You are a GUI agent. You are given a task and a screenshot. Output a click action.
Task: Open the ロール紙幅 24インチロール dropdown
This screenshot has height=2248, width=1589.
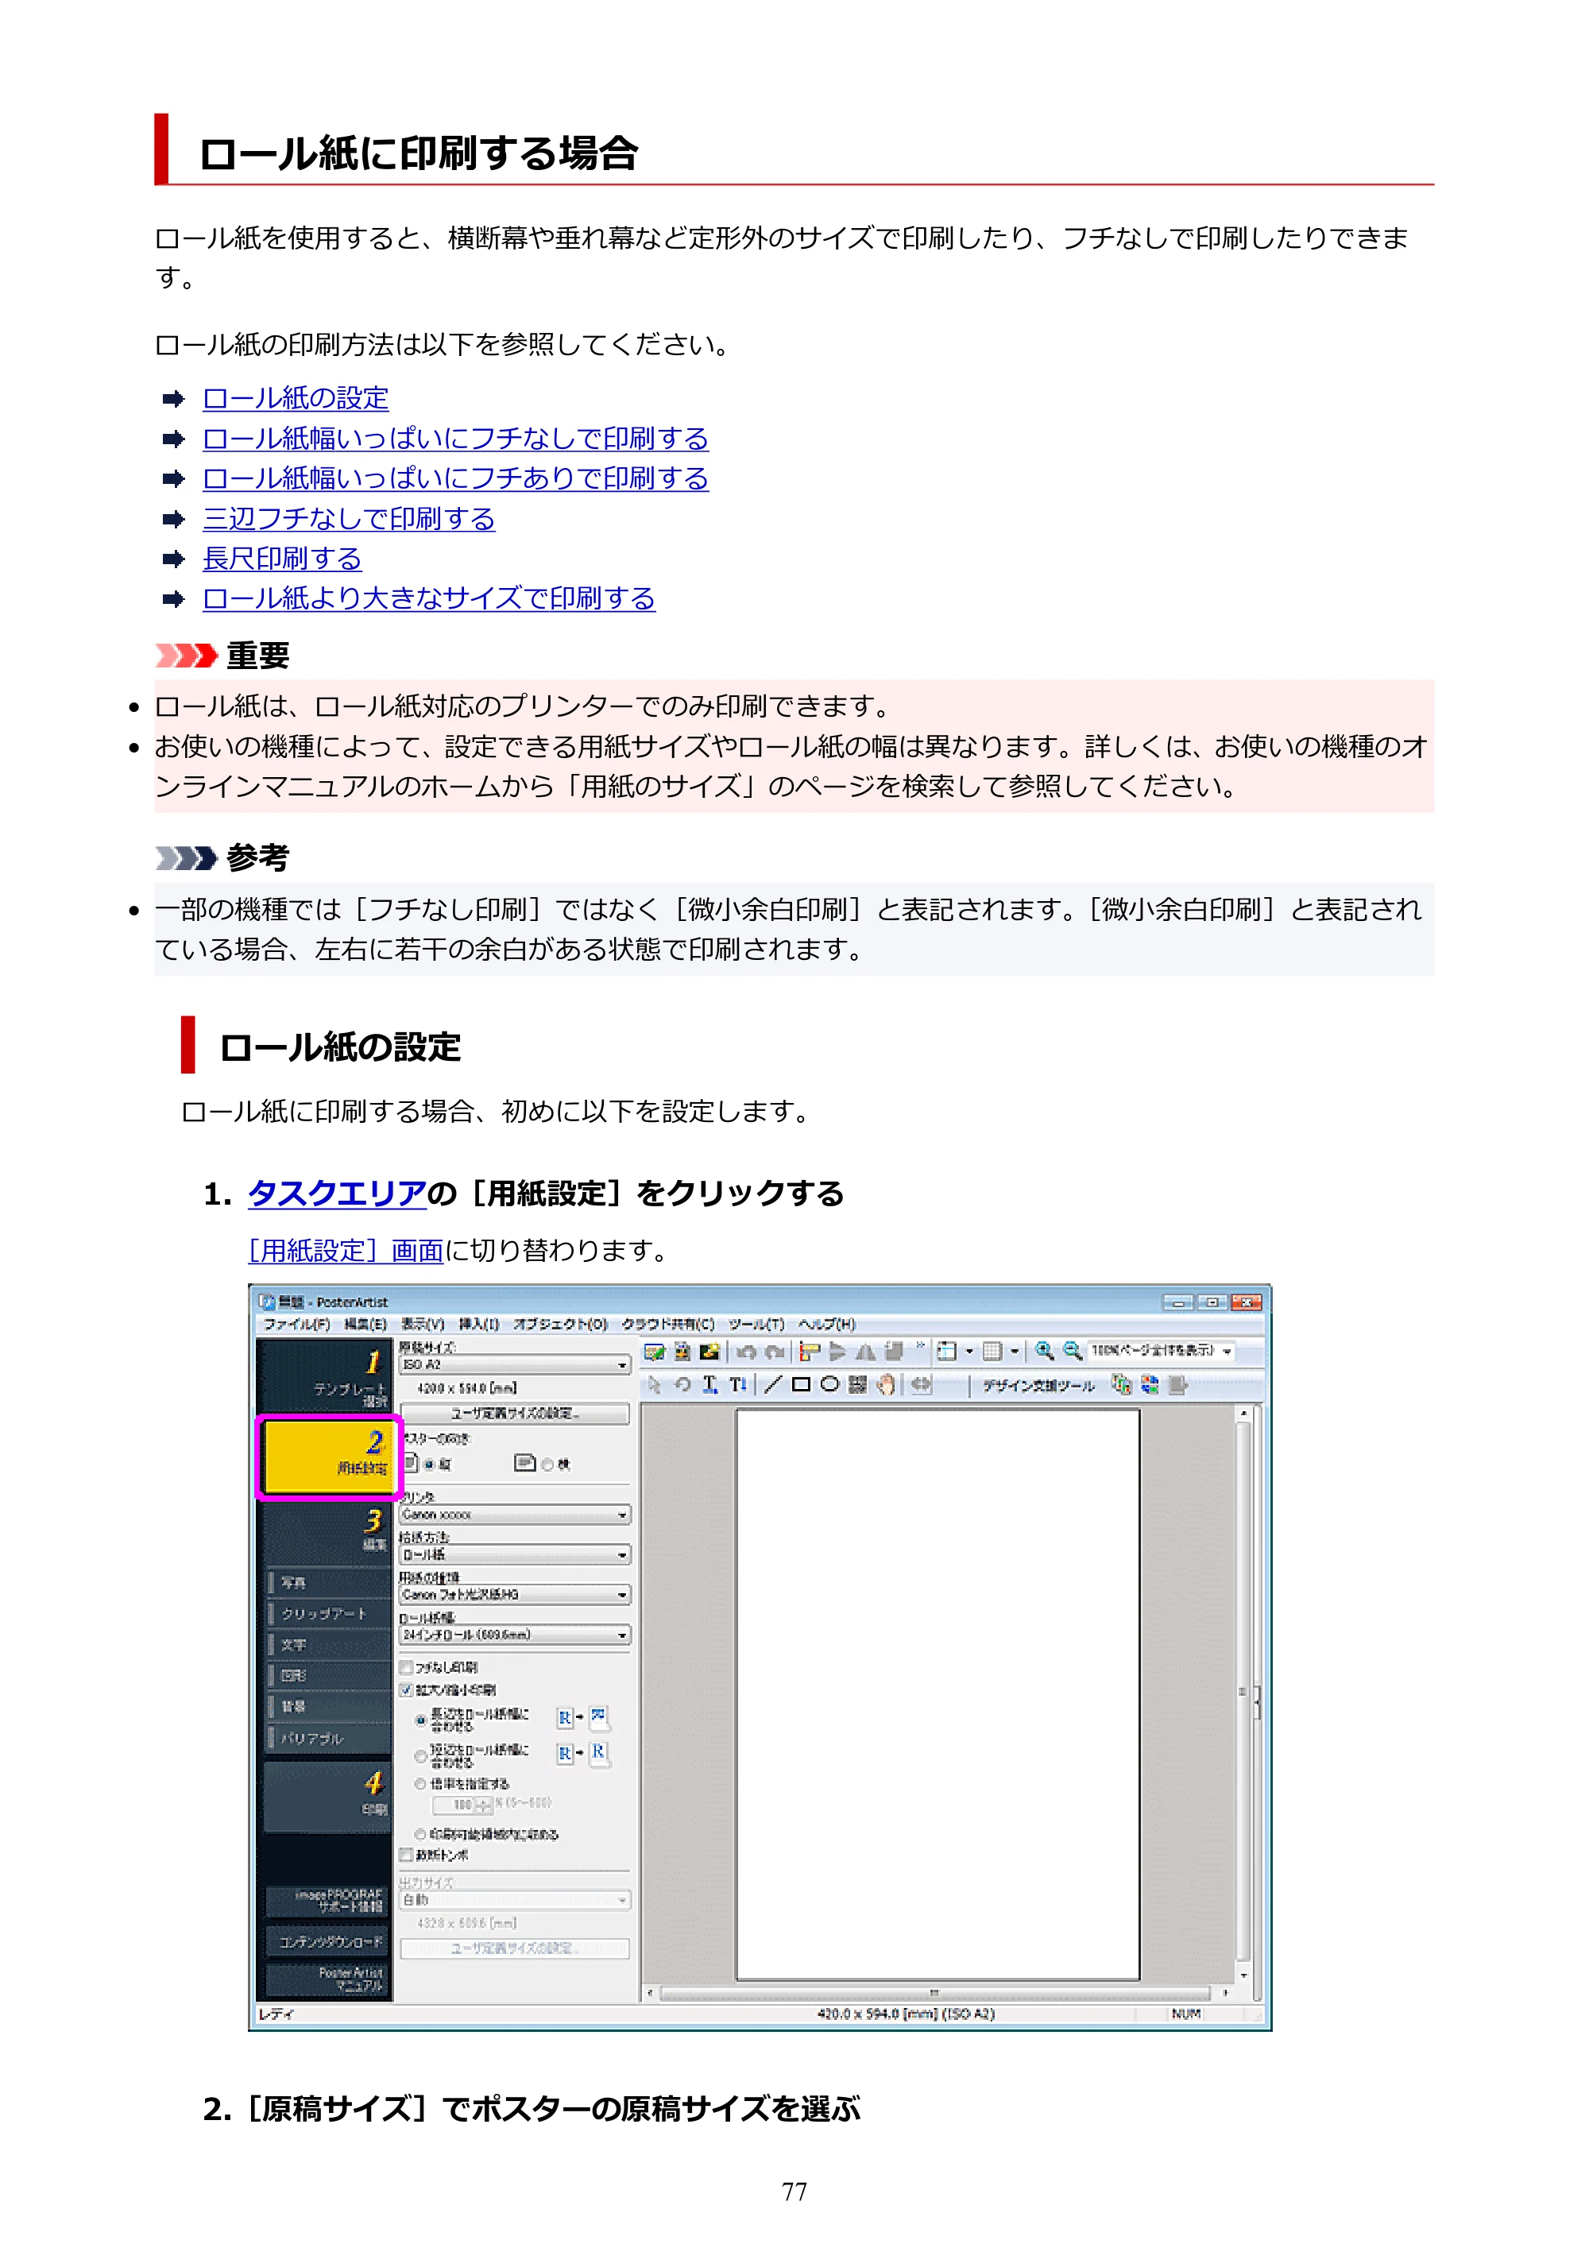(515, 1635)
